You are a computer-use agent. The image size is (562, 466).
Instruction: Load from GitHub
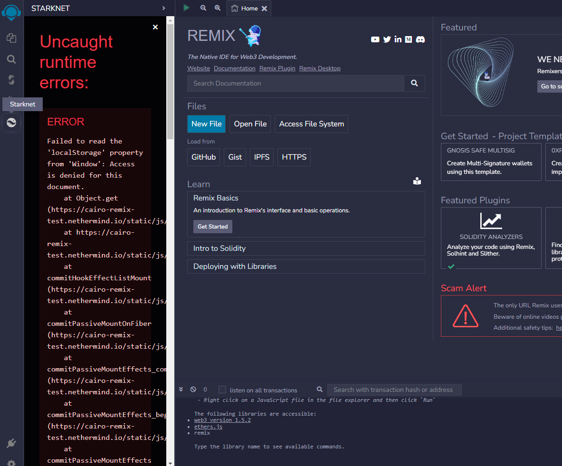[x=204, y=157]
